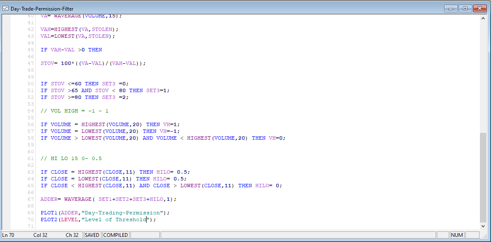This screenshot has height=242, width=491.
Task: Click the NUM lock indicator
Action: pyautogui.click(x=456, y=235)
